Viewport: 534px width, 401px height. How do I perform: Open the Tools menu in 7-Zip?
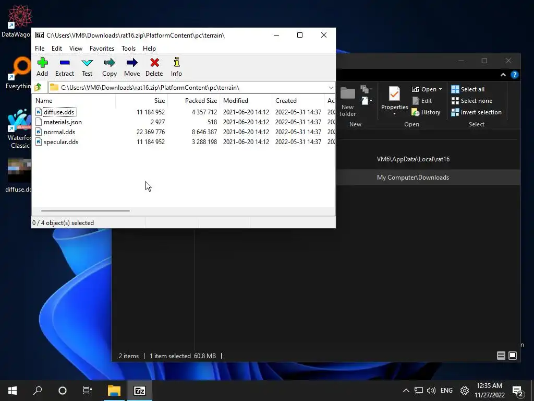[128, 49]
